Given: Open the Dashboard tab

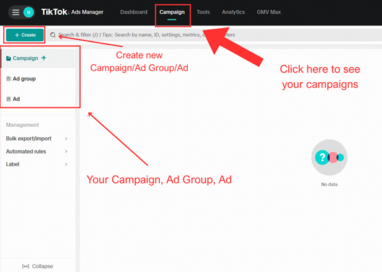Looking at the screenshot, I should tap(134, 12).
